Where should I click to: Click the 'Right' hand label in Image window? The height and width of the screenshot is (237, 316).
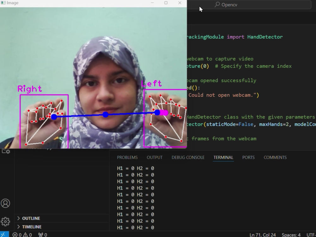click(30, 89)
